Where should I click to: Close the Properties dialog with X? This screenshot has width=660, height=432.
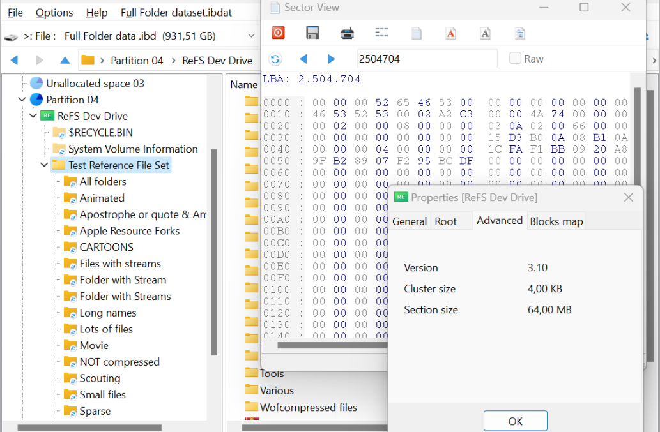point(629,197)
